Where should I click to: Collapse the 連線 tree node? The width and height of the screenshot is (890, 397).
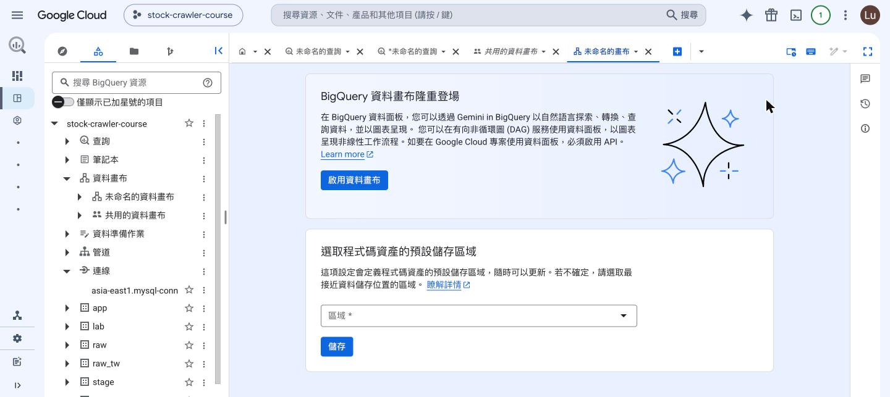click(67, 271)
